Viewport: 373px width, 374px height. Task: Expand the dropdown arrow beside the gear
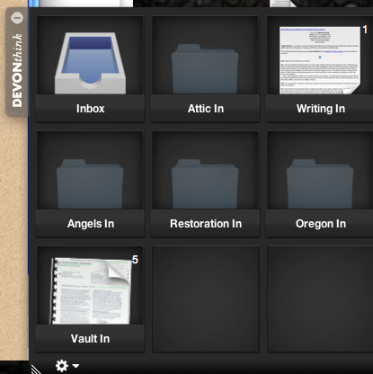tap(75, 366)
